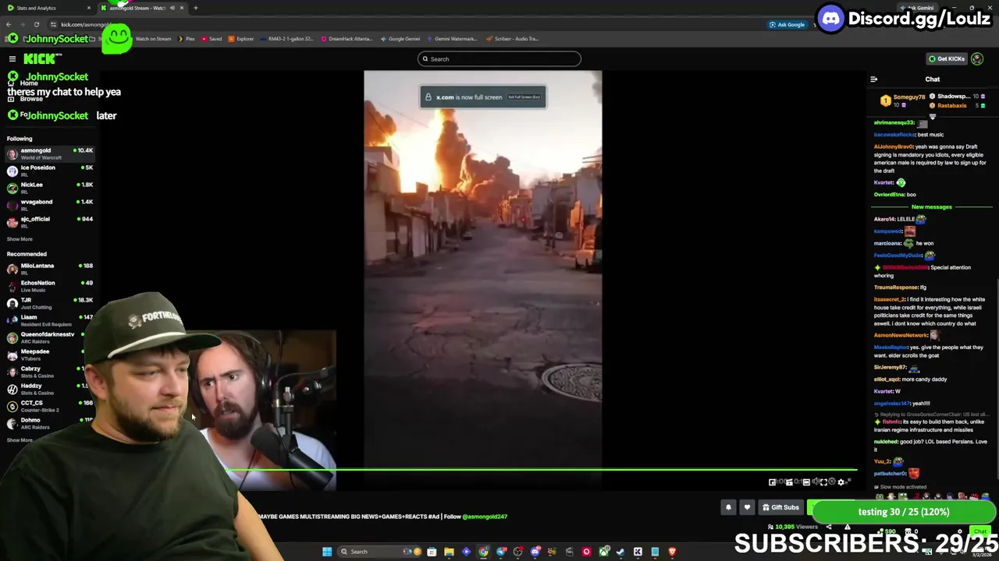Open the Plex bookmark

[x=187, y=39]
